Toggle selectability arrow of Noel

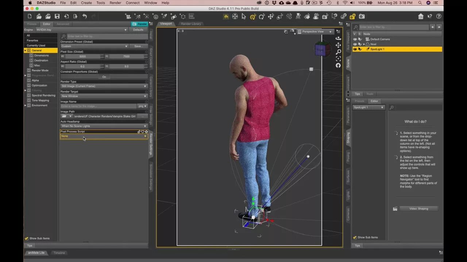[x=360, y=44]
